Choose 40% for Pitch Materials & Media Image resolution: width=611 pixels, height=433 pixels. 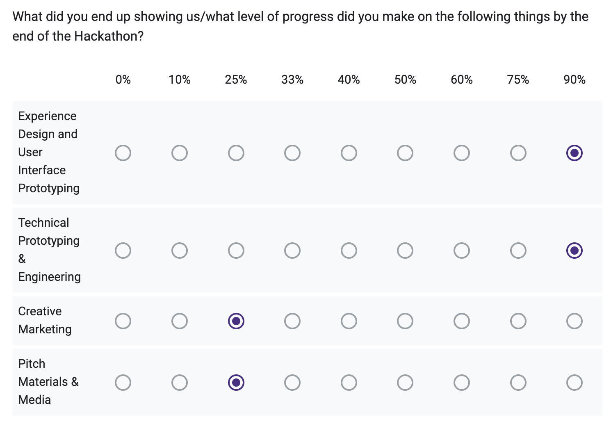coord(349,383)
